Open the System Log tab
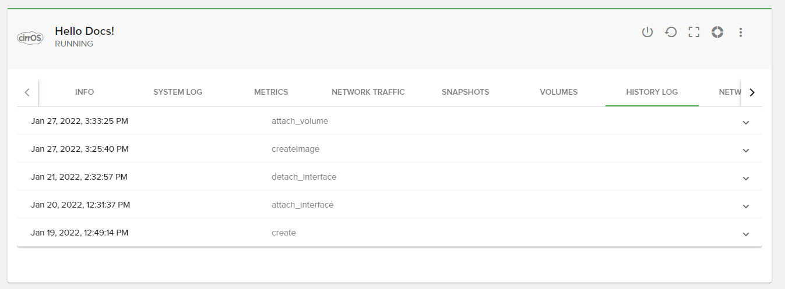Image resolution: width=785 pixels, height=289 pixels. pyautogui.click(x=178, y=92)
